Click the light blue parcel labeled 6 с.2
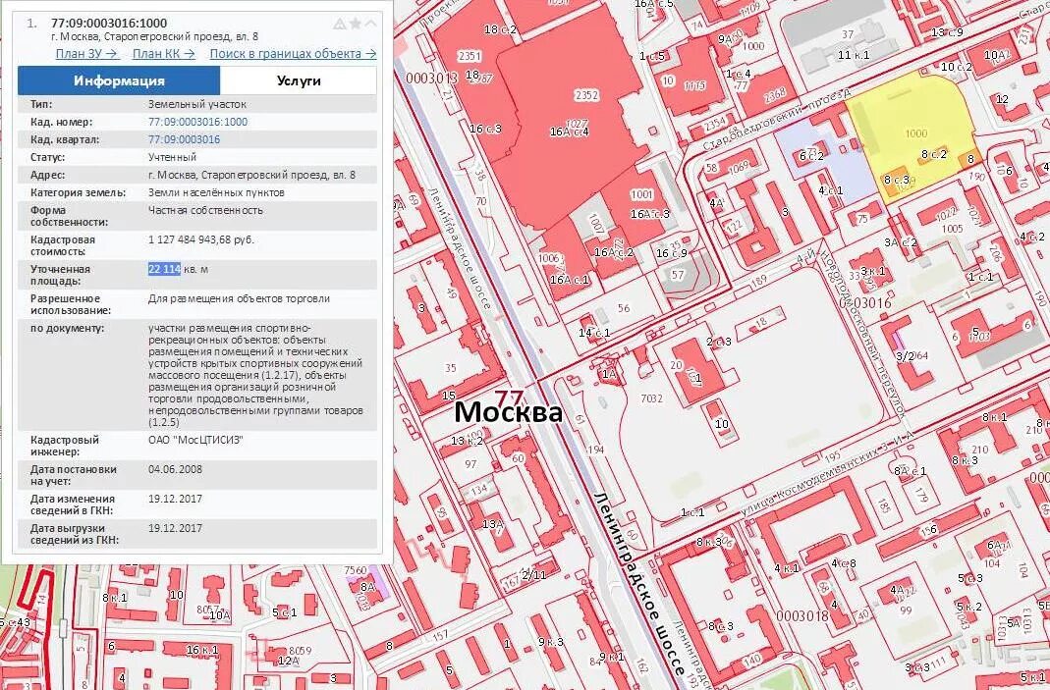The height and width of the screenshot is (690, 1050). [x=811, y=155]
